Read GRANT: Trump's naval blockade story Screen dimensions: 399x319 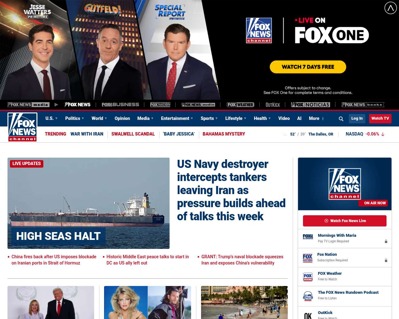point(242,260)
